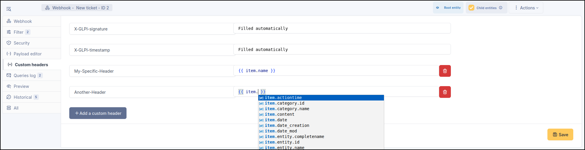Pick item.category.name suggestion
This screenshot has width=585, height=150.
[x=287, y=109]
